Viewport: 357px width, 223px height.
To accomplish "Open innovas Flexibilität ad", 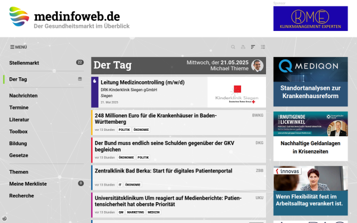I will (311, 191).
